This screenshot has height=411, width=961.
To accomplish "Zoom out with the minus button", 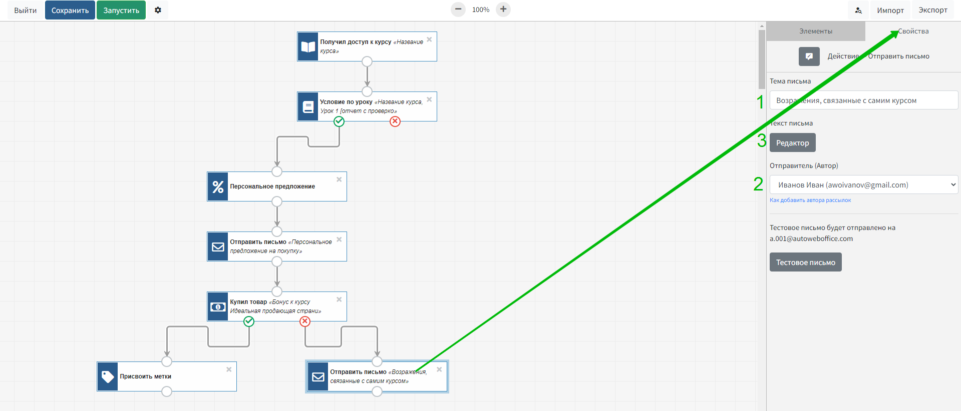I will pos(458,9).
